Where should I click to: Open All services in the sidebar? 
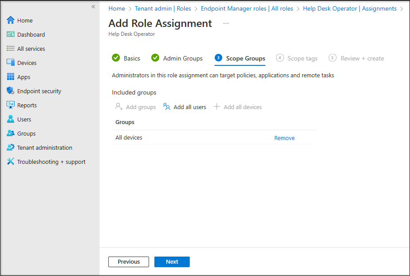(31, 49)
